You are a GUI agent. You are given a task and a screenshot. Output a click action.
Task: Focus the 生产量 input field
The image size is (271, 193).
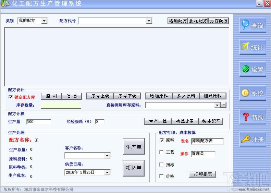pos(39,122)
